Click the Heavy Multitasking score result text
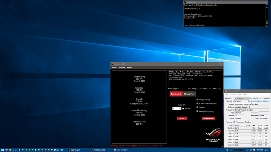 coord(139,112)
